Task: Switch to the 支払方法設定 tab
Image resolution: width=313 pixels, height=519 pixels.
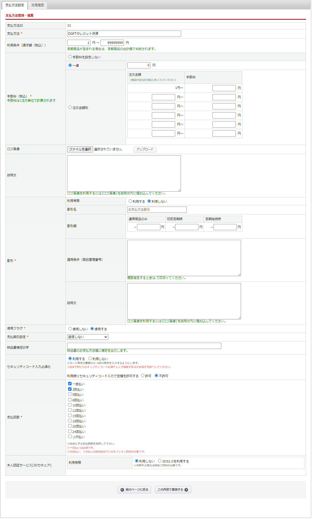Action: 15,5
